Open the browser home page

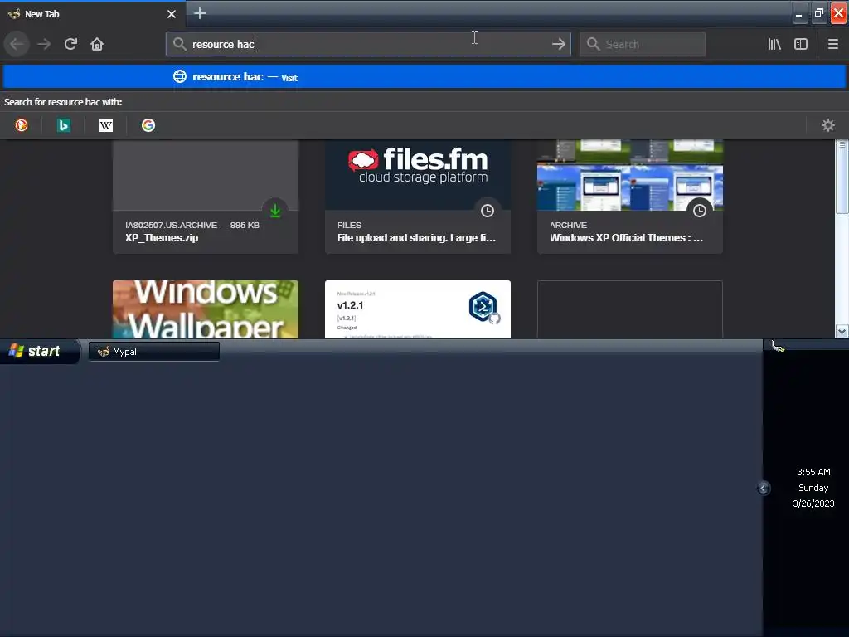tap(97, 44)
